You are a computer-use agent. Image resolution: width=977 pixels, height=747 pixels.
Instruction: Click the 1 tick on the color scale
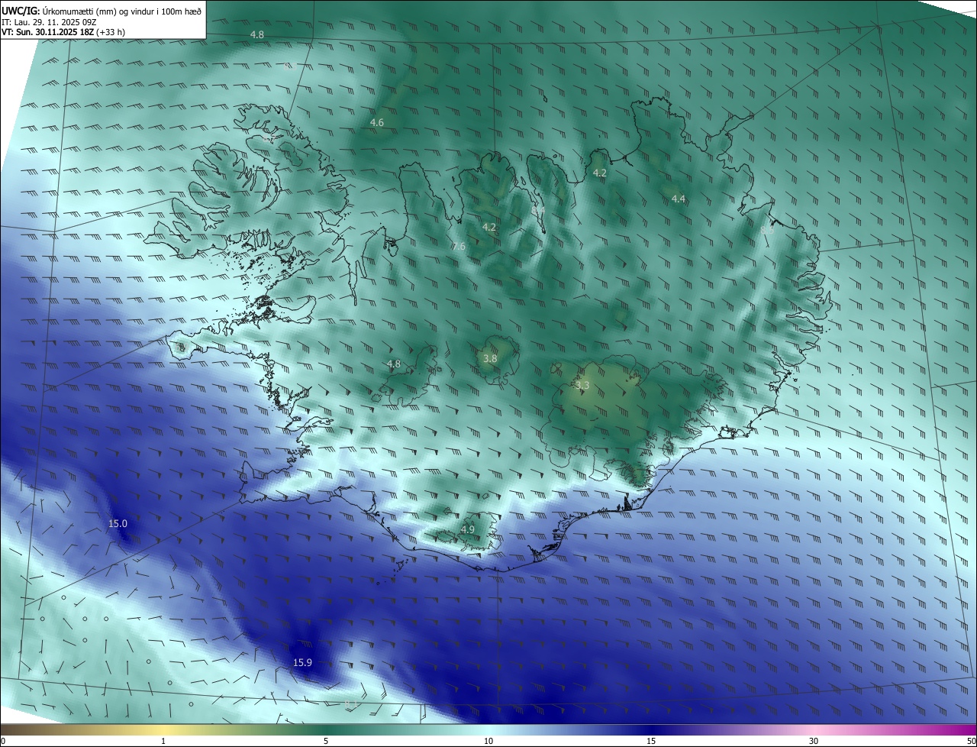[x=163, y=741]
